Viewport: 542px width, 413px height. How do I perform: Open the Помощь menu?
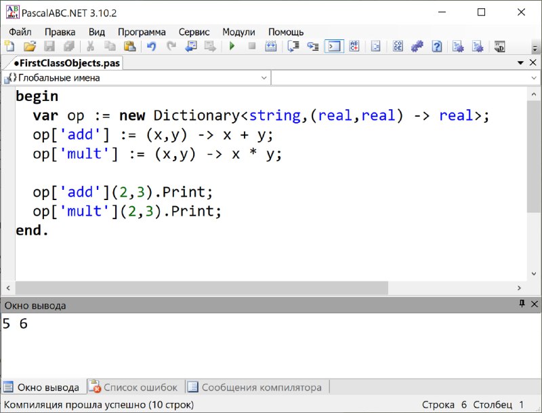[286, 32]
